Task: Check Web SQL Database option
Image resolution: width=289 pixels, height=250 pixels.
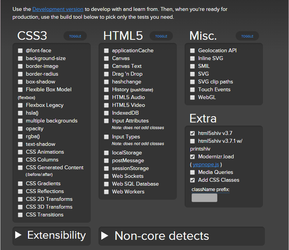Action: click(106, 184)
